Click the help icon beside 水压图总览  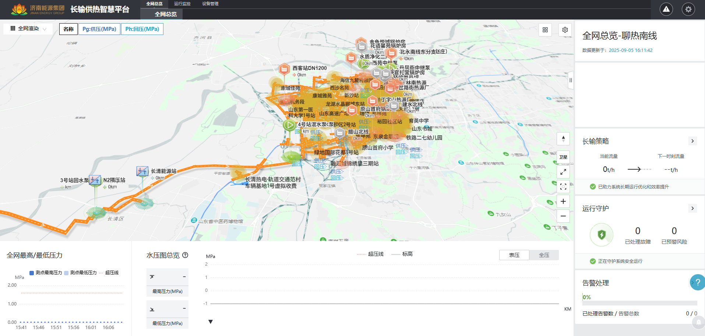point(185,255)
